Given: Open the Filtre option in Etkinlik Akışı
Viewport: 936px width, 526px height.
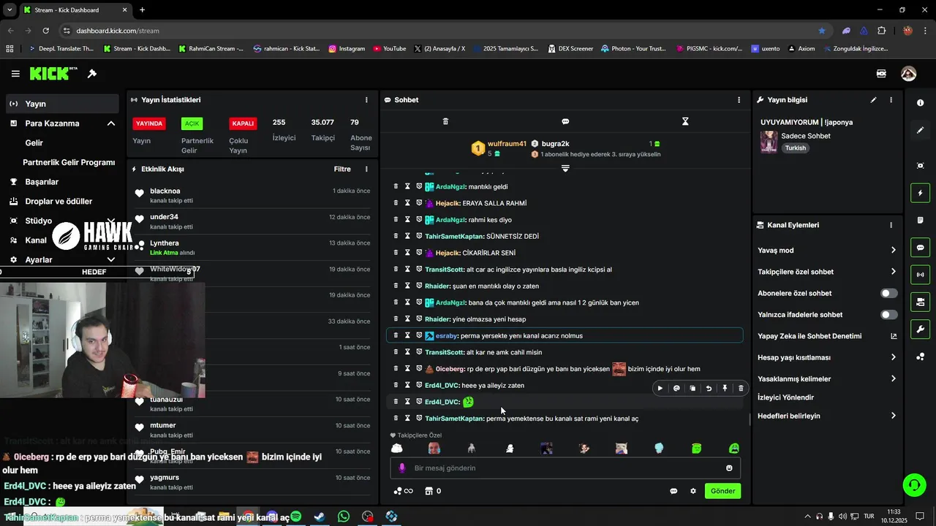Looking at the screenshot, I should [x=342, y=169].
